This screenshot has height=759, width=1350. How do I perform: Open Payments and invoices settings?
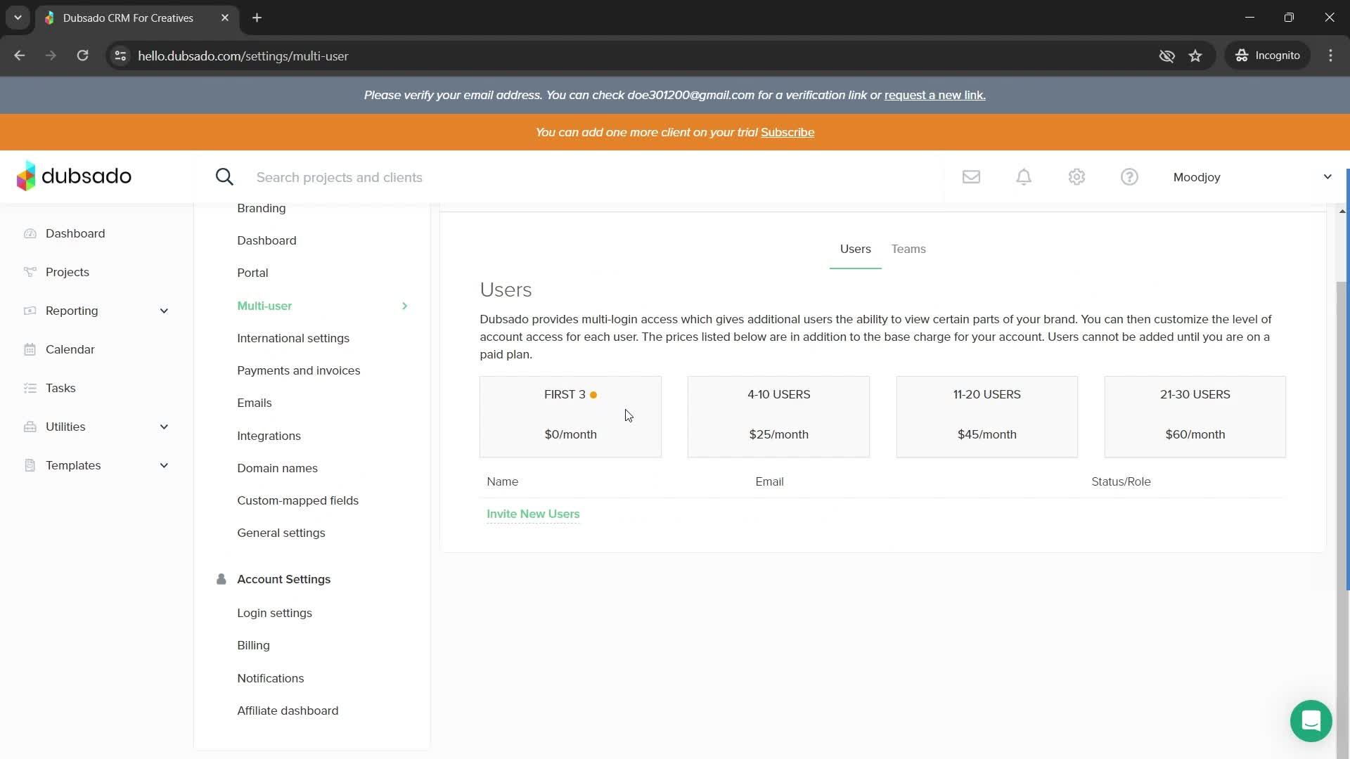coord(299,370)
